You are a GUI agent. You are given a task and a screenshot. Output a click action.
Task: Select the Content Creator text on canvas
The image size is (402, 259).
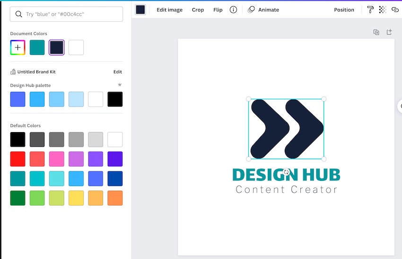click(287, 190)
